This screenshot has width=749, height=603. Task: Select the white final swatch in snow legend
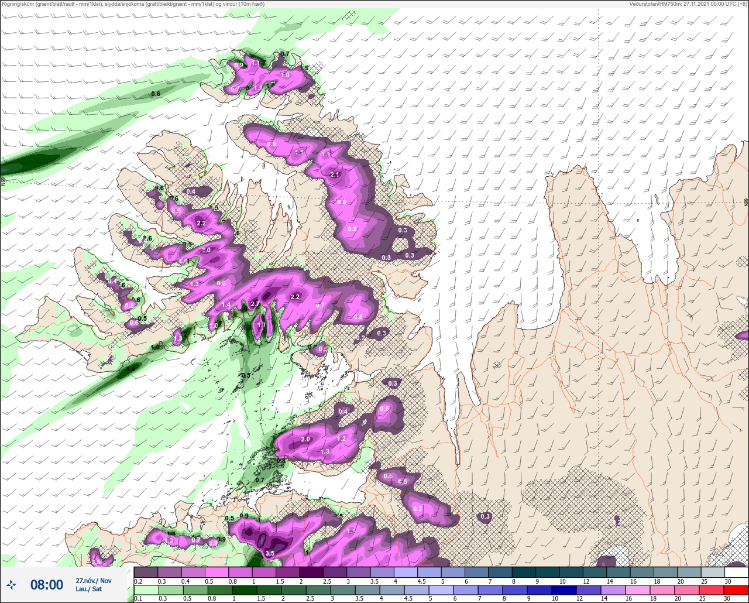point(736,572)
